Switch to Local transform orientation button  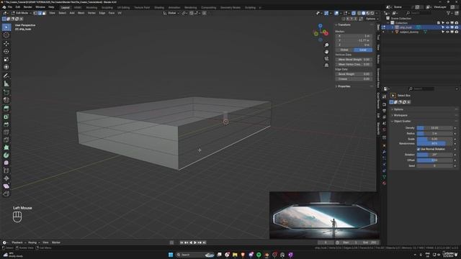[x=363, y=50]
